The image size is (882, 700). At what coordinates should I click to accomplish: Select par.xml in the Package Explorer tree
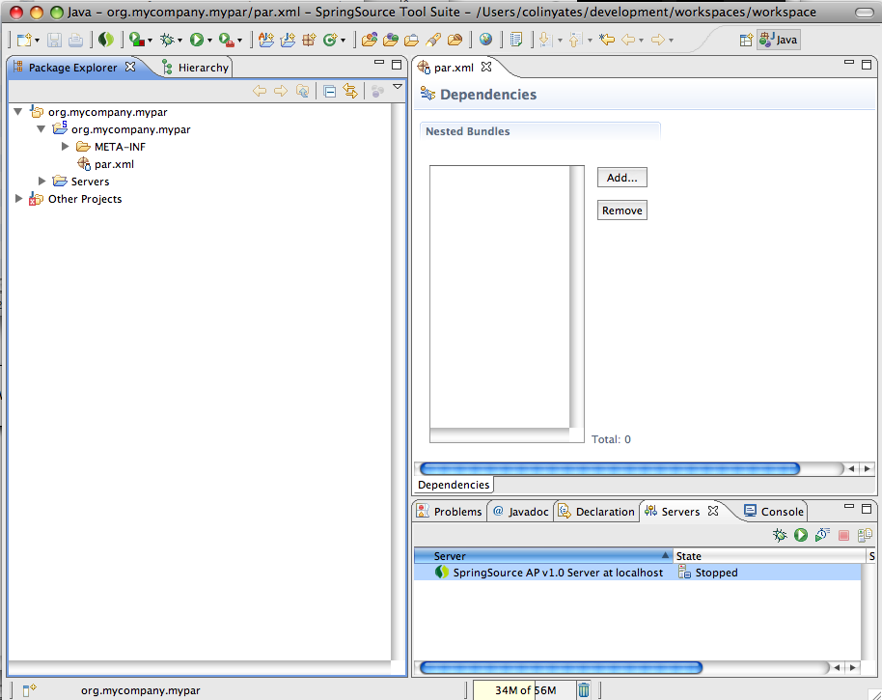(x=114, y=164)
